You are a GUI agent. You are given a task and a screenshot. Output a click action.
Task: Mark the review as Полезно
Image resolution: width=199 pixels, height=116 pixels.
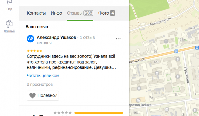(43, 96)
